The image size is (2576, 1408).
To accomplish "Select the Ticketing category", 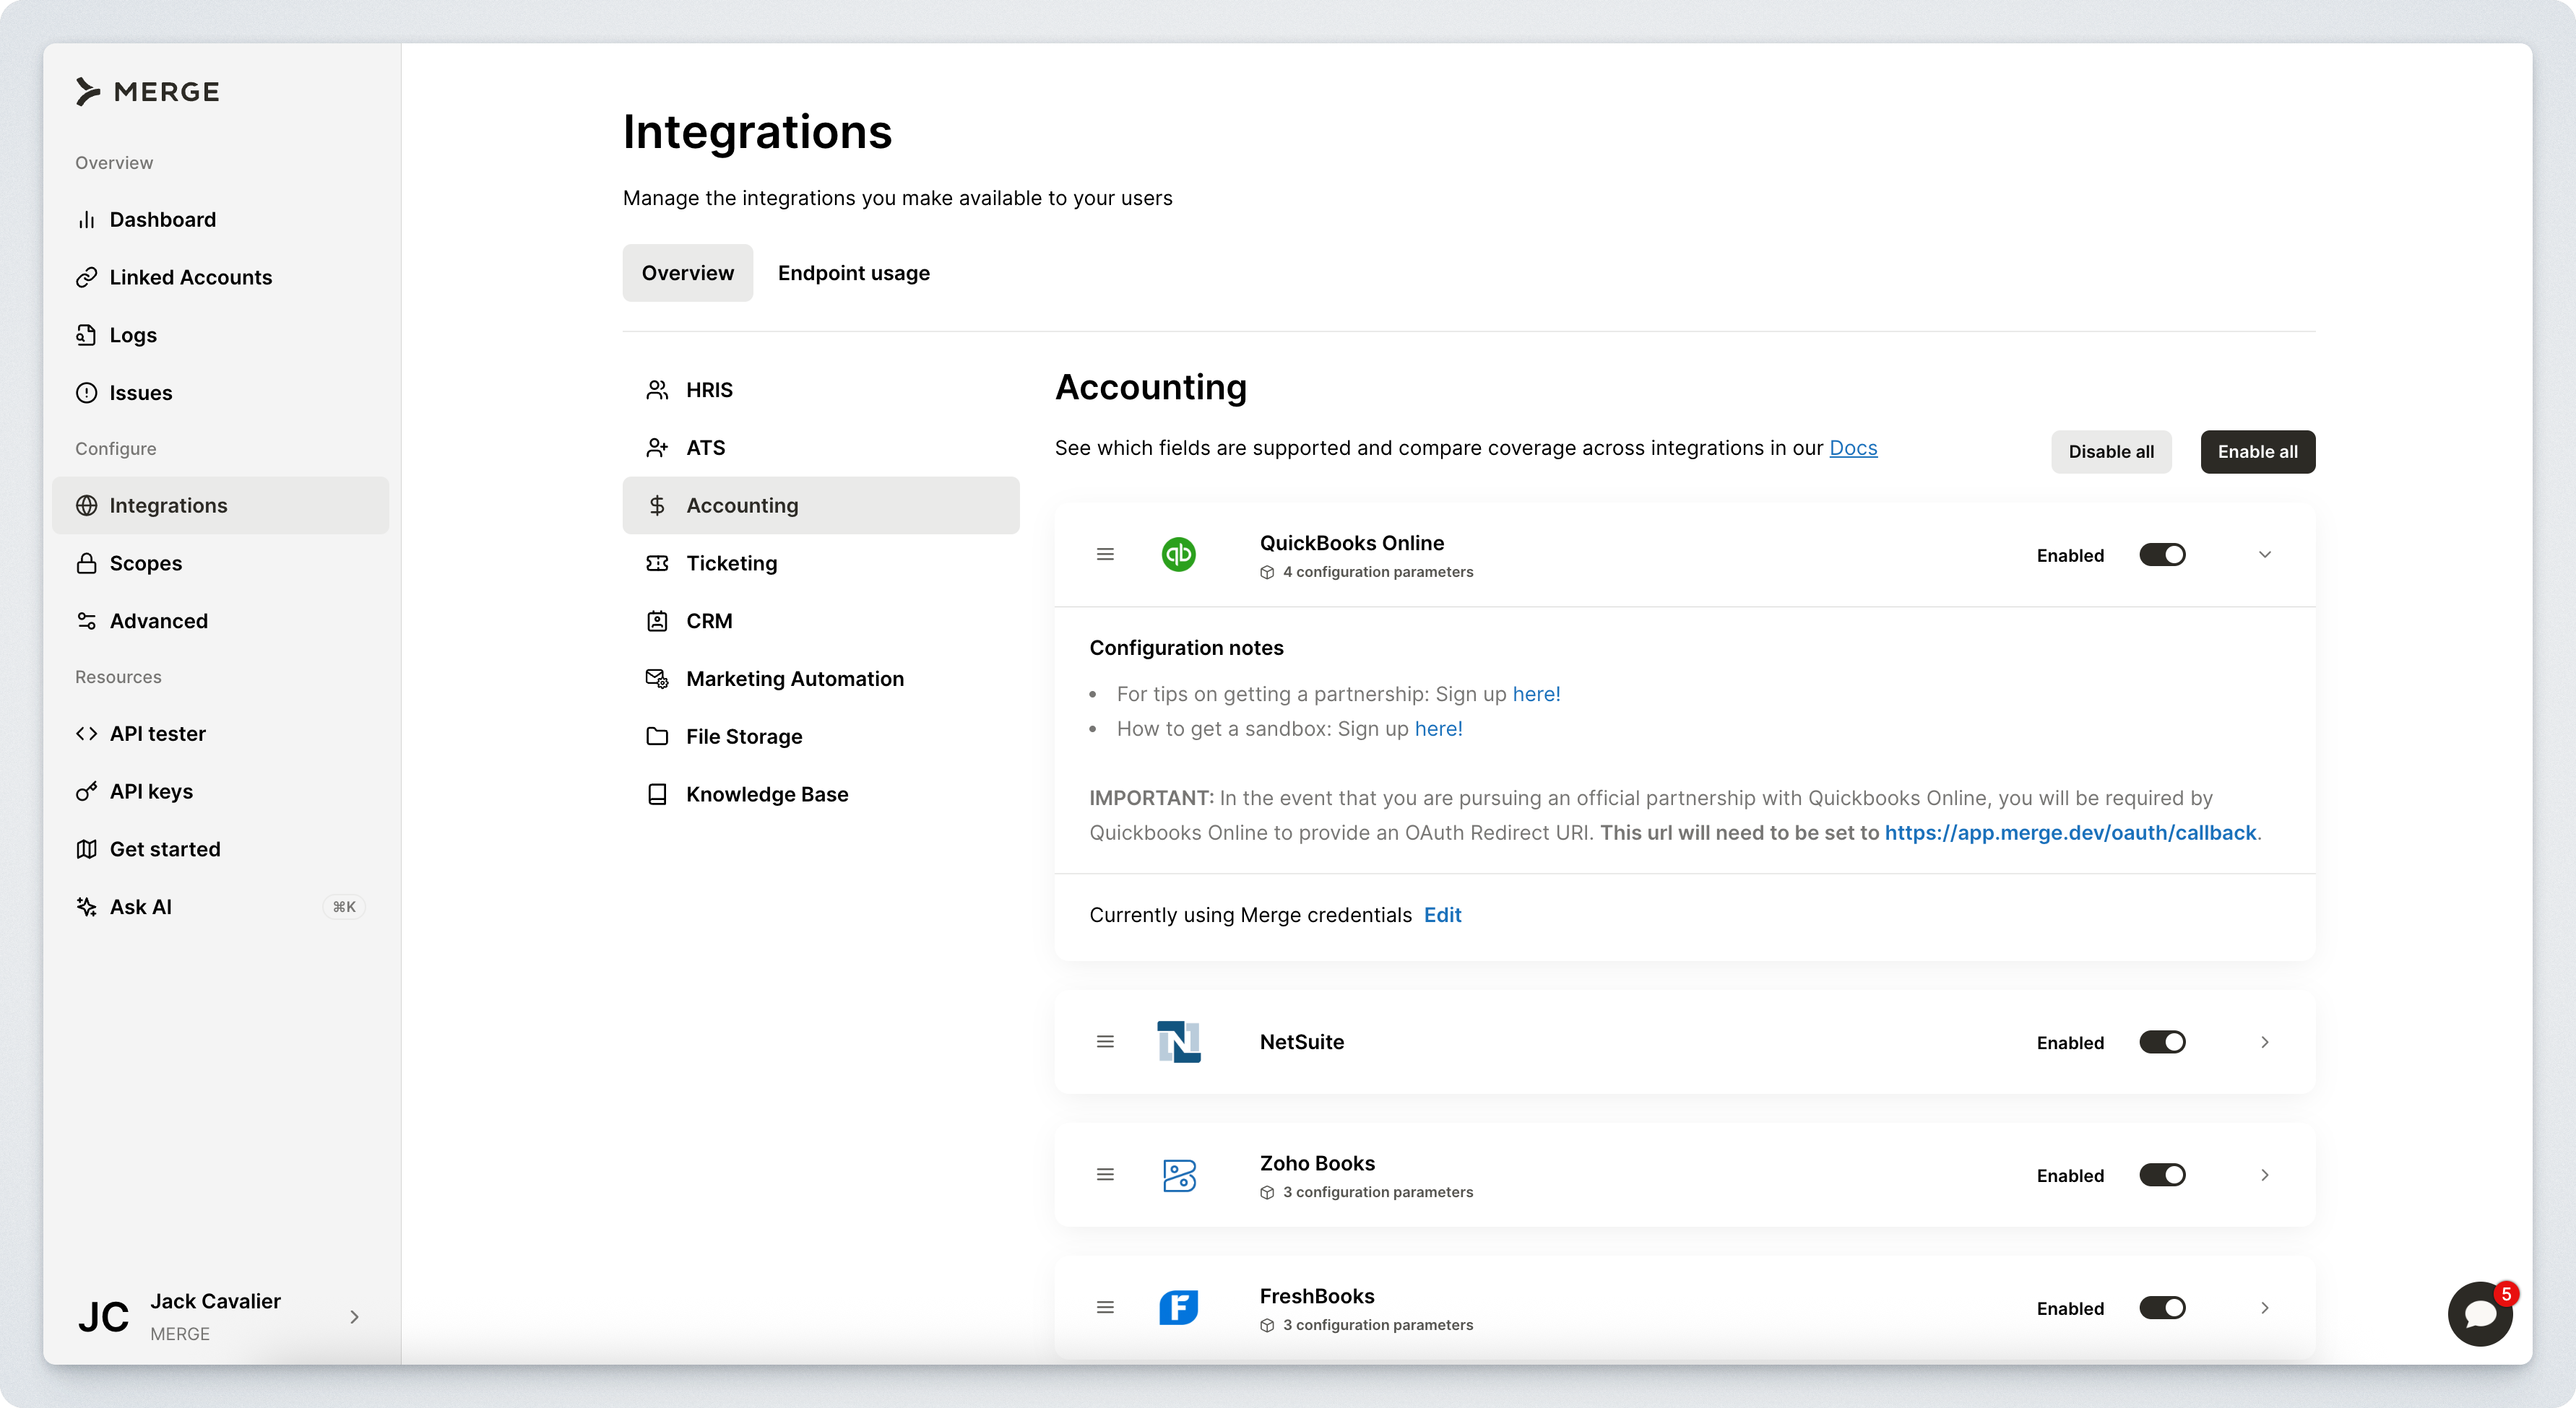I will coord(731,564).
